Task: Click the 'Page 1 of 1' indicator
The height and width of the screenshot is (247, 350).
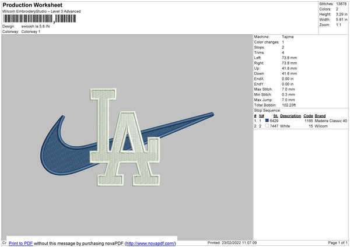Action: pyautogui.click(x=338, y=242)
